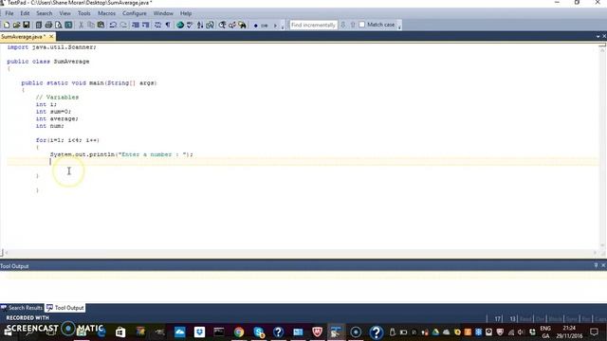Open the Macros menu

(106, 13)
